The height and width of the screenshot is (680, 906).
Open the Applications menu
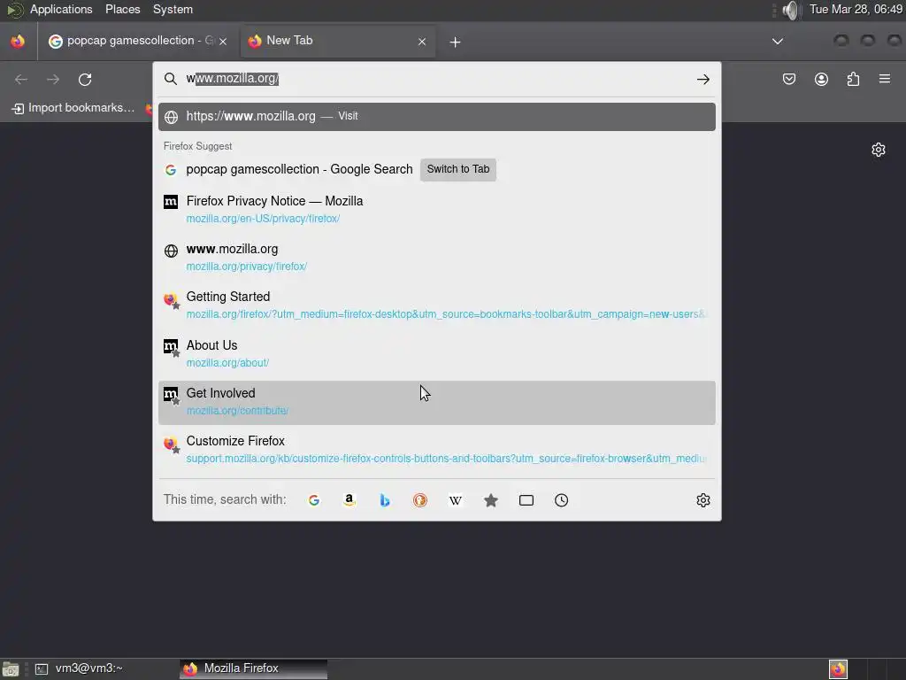61,9
